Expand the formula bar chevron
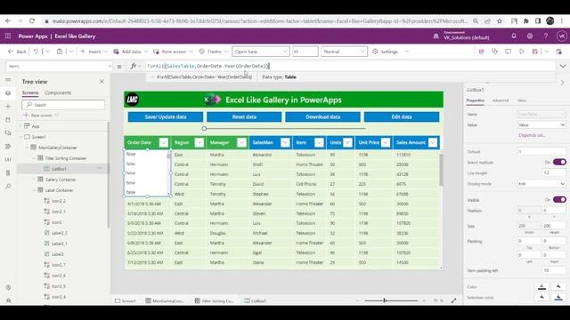The height and width of the screenshot is (320, 570). [x=563, y=67]
